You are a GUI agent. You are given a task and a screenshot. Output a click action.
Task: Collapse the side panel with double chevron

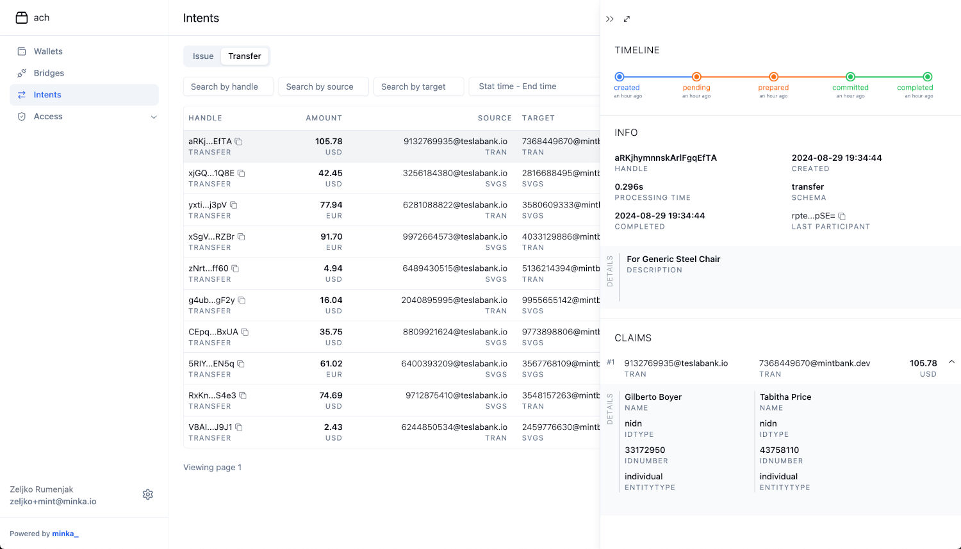click(610, 19)
